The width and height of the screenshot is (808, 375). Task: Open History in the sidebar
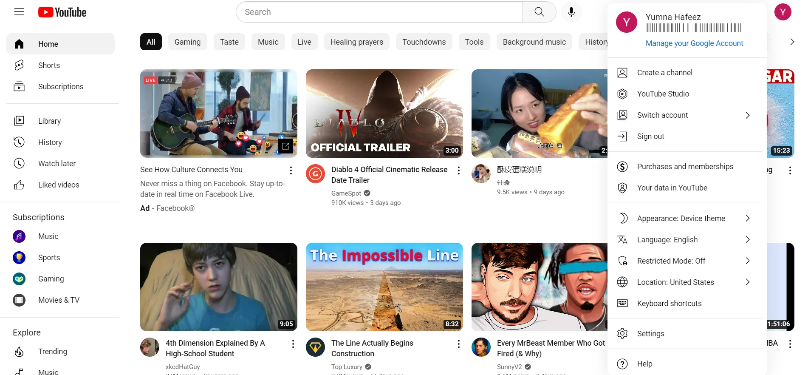[x=60, y=142]
